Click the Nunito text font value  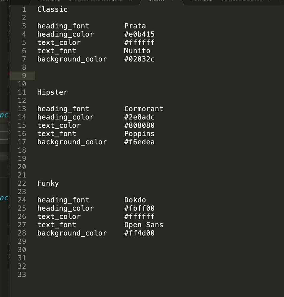(137, 51)
